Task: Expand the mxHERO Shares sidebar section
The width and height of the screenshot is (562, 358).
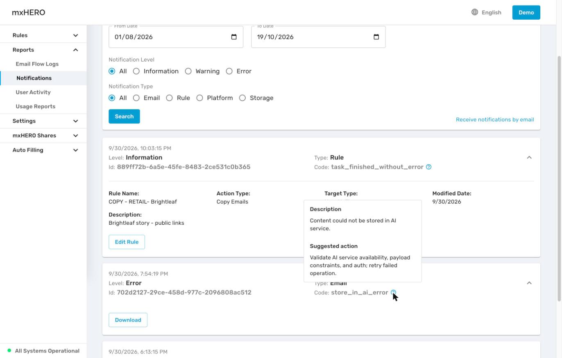Action: [43, 136]
